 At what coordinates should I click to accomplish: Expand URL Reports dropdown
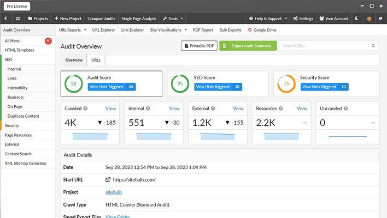click(73, 30)
